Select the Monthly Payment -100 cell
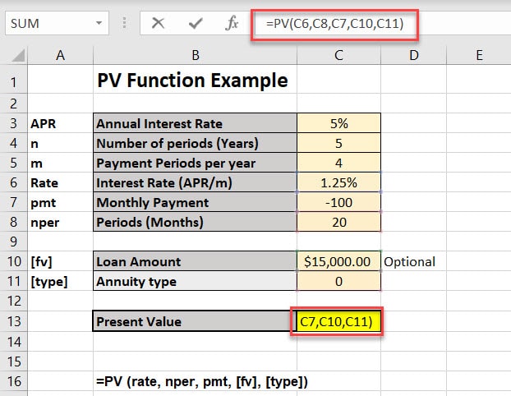The height and width of the screenshot is (396, 511). point(338,202)
